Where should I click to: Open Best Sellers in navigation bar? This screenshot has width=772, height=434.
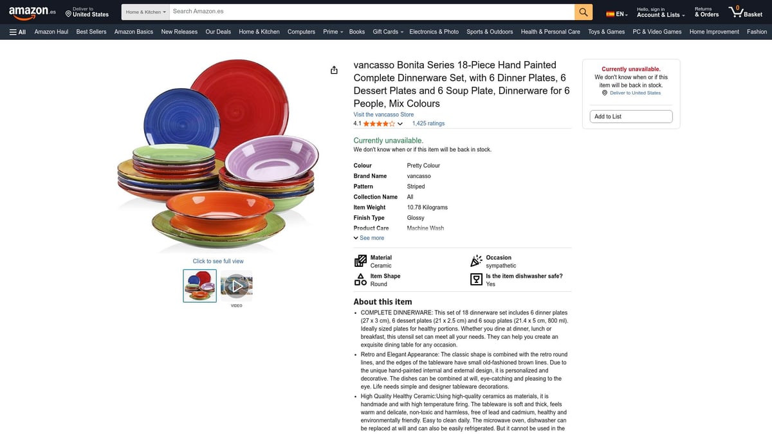point(91,32)
